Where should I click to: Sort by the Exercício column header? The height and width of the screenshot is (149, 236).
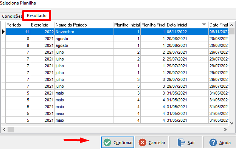point(42,25)
